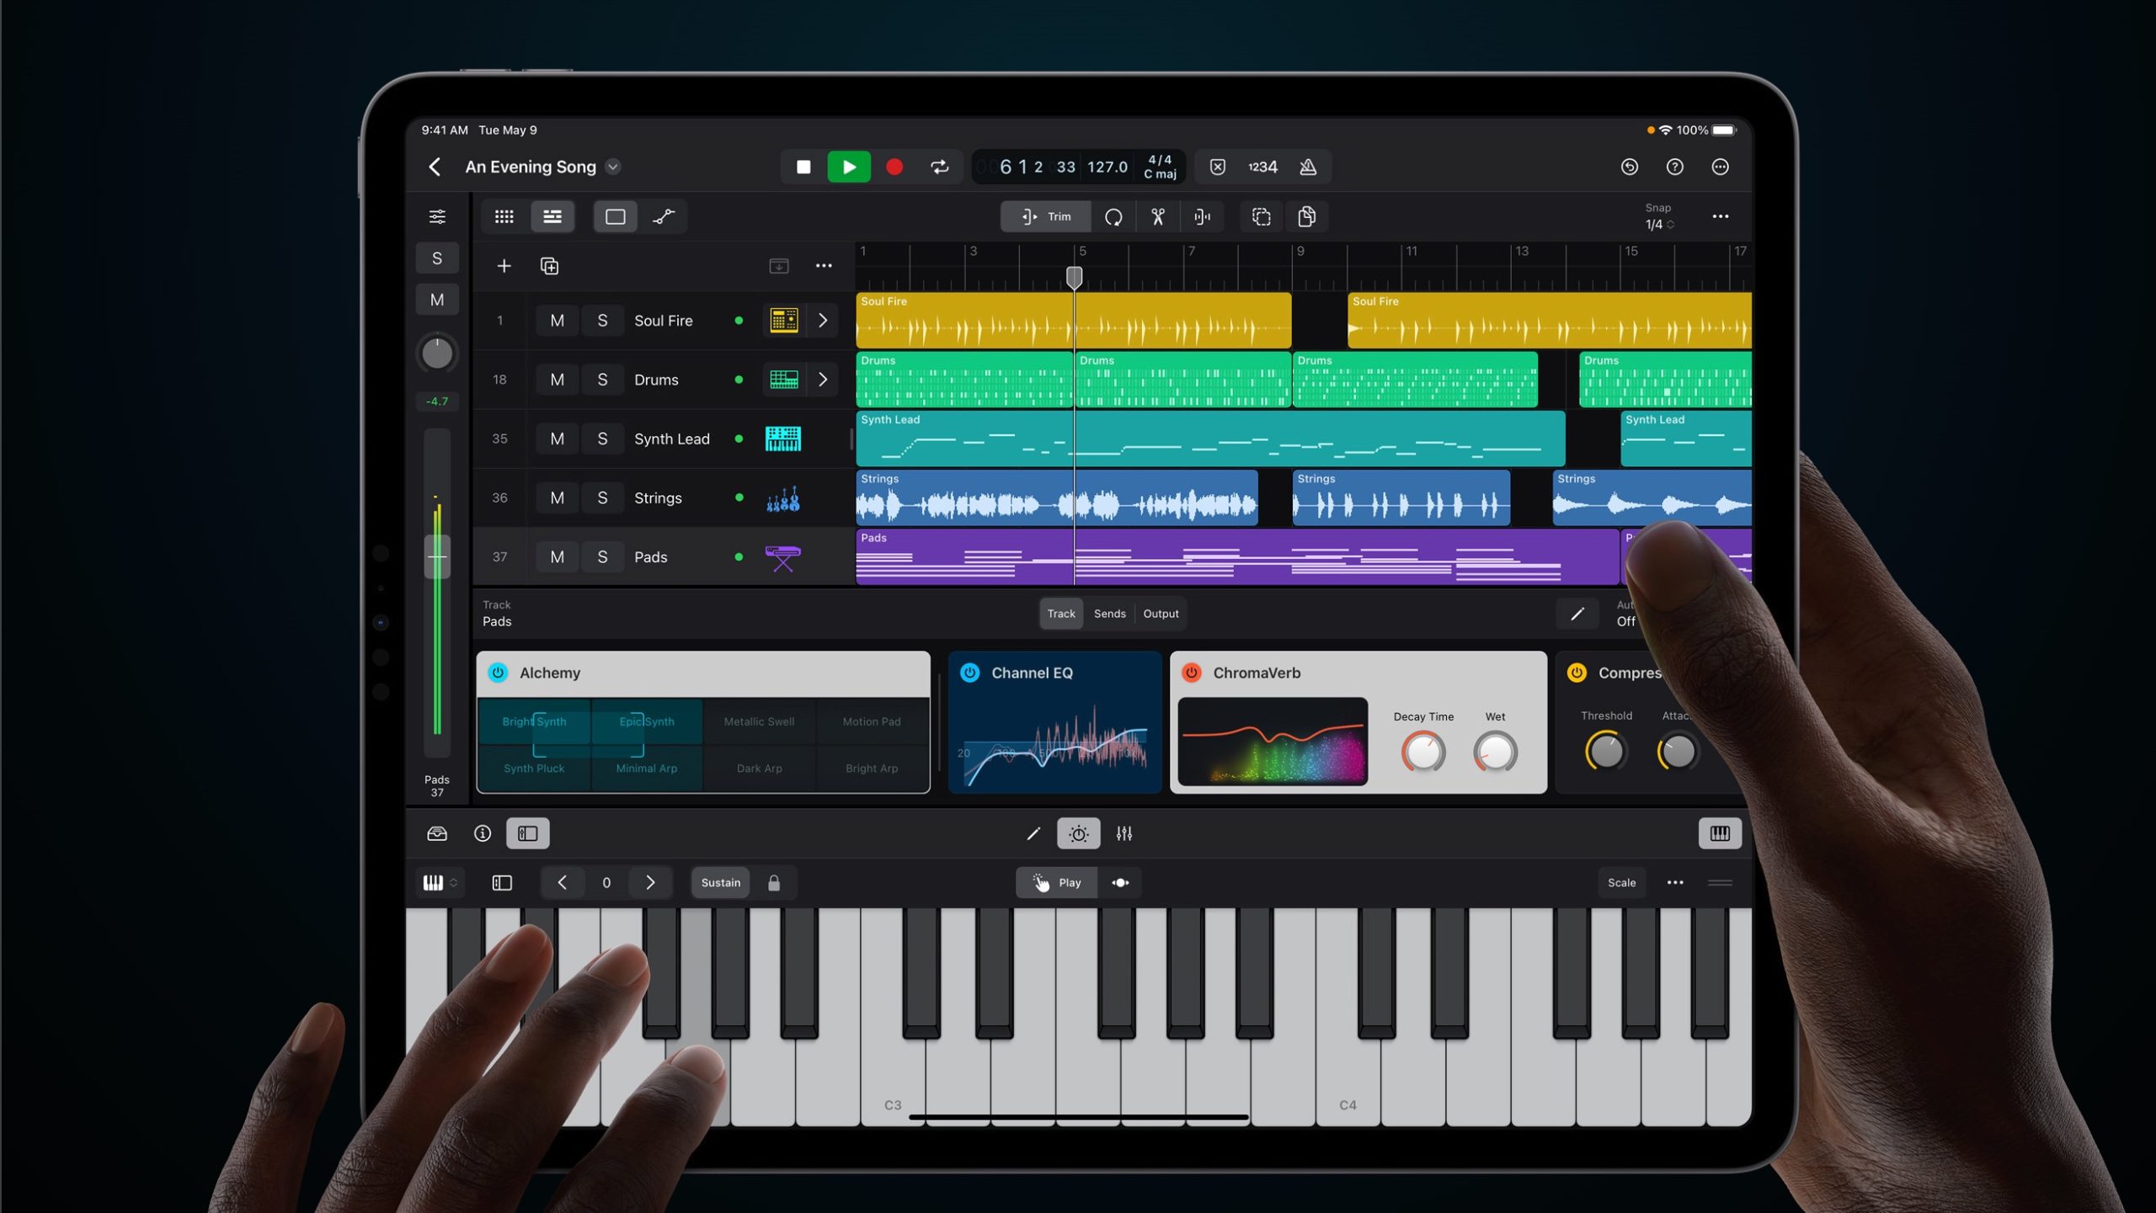Image resolution: width=2156 pixels, height=1213 pixels.
Task: Tap the Synth Lead keyboard instrument icon
Action: coord(783,439)
